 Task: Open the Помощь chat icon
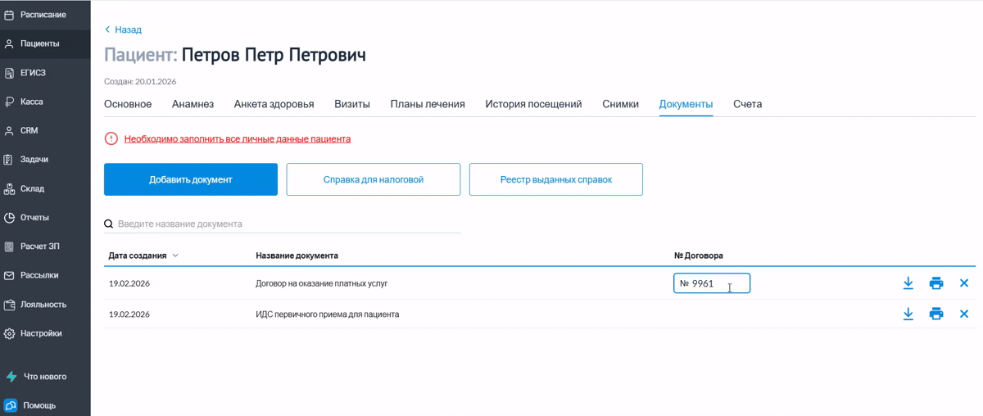(11, 405)
